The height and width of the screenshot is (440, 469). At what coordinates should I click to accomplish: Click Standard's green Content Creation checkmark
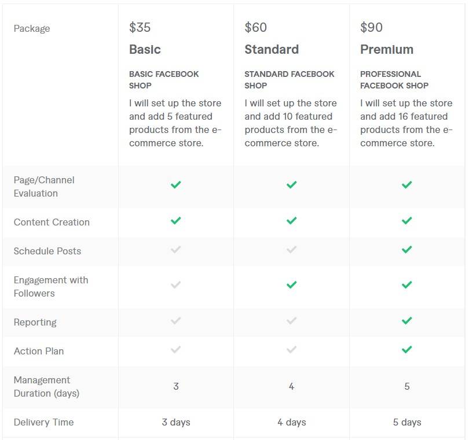(x=292, y=221)
